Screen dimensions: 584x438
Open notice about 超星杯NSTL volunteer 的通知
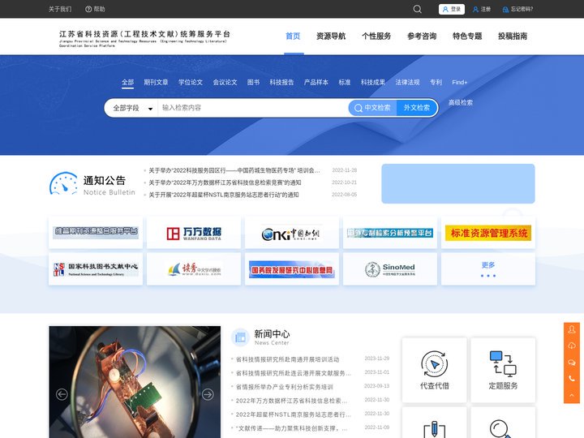pyautogui.click(x=224, y=195)
